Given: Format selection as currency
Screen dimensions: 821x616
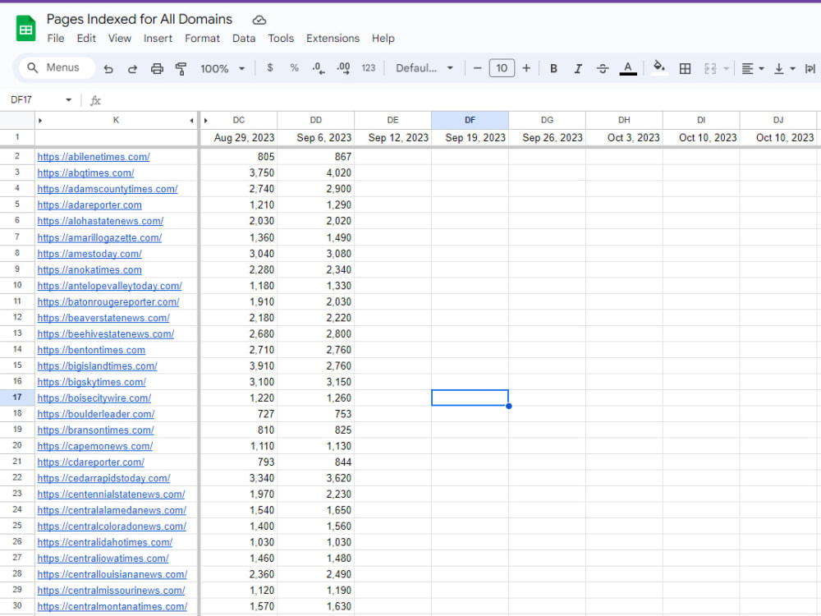Looking at the screenshot, I should pos(270,68).
